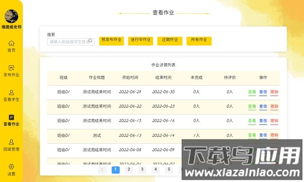Click start date 2022-06-08 cell

click(130, 150)
